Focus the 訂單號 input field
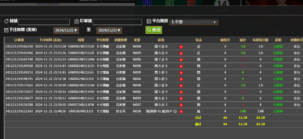This screenshot has width=303, height=139. (x=117, y=22)
